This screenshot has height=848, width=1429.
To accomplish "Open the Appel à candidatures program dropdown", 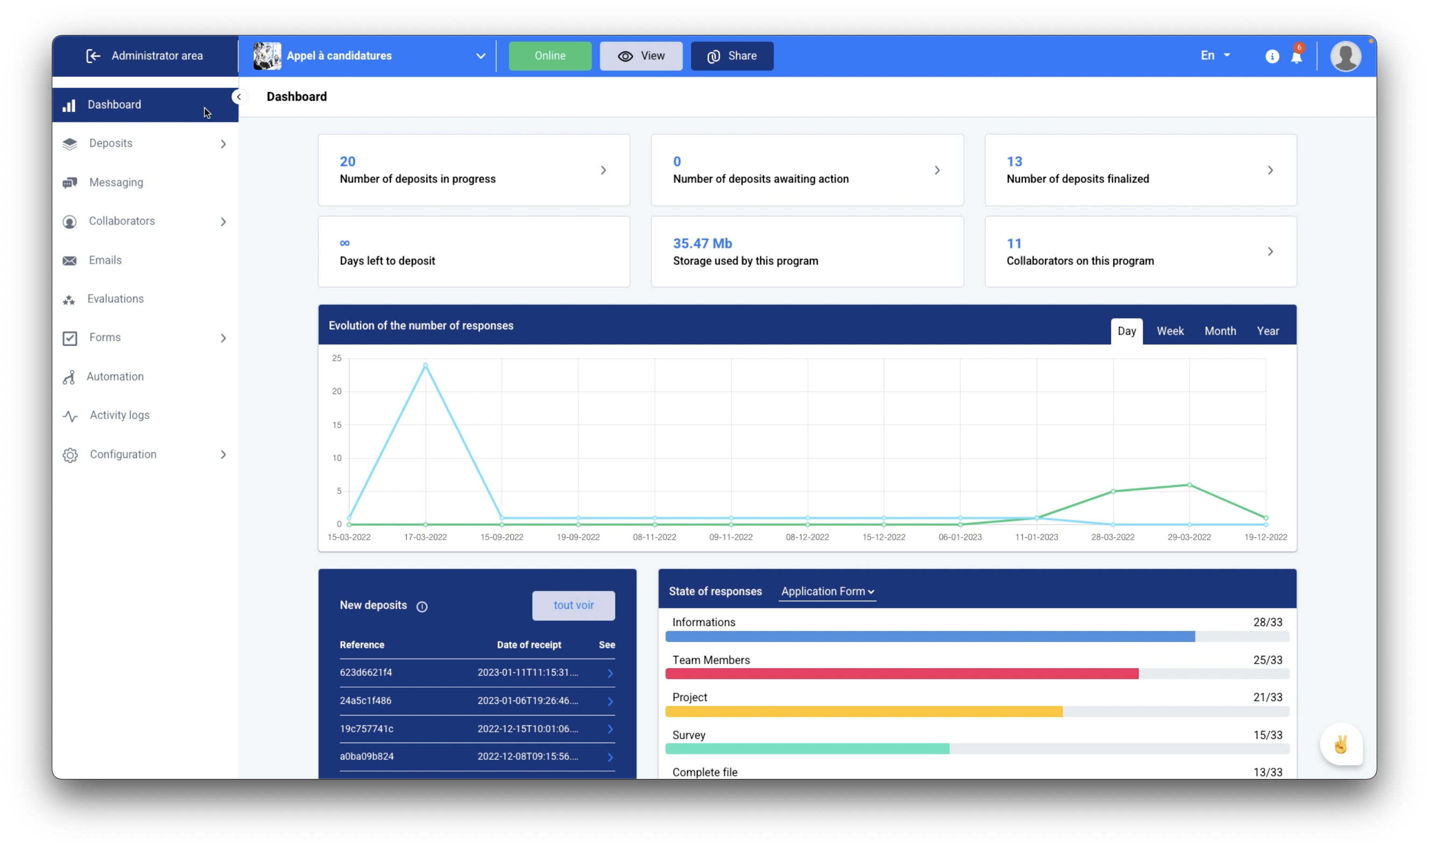I will (480, 56).
